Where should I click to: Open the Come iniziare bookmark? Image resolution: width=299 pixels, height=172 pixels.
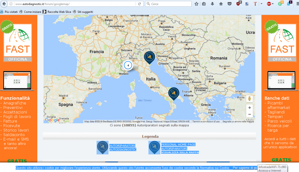pyautogui.click(x=32, y=12)
